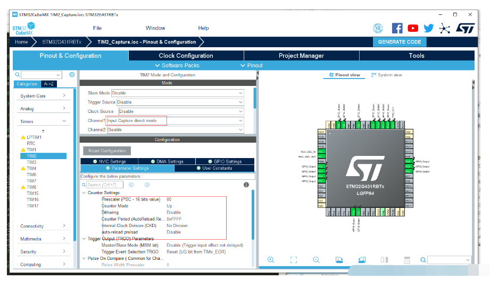Open the Channel2 mode dropdown
The image size is (490, 288).
coord(176,129)
